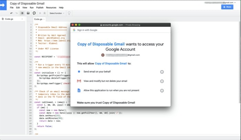Open the View menu
Viewport: 241px width, 140px height.
pos(25,8)
